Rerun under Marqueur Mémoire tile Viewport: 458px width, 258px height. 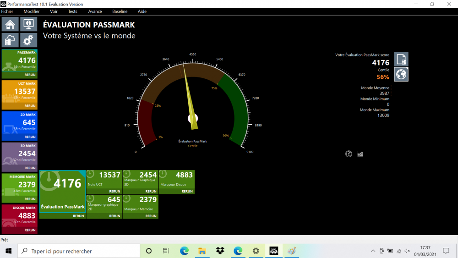[151, 216]
